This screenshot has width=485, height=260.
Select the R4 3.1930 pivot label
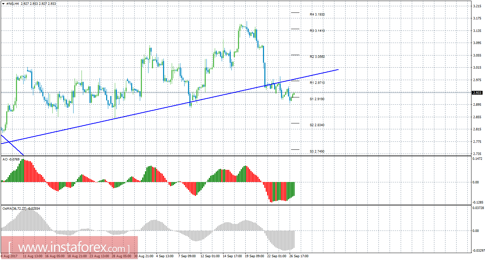(x=317, y=15)
